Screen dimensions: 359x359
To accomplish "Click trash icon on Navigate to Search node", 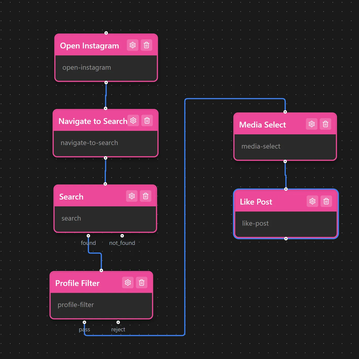I will [147, 120].
